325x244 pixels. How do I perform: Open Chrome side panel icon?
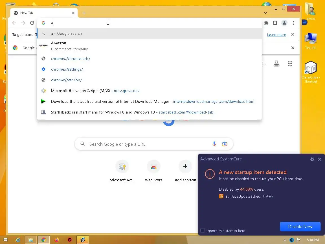(x=275, y=23)
